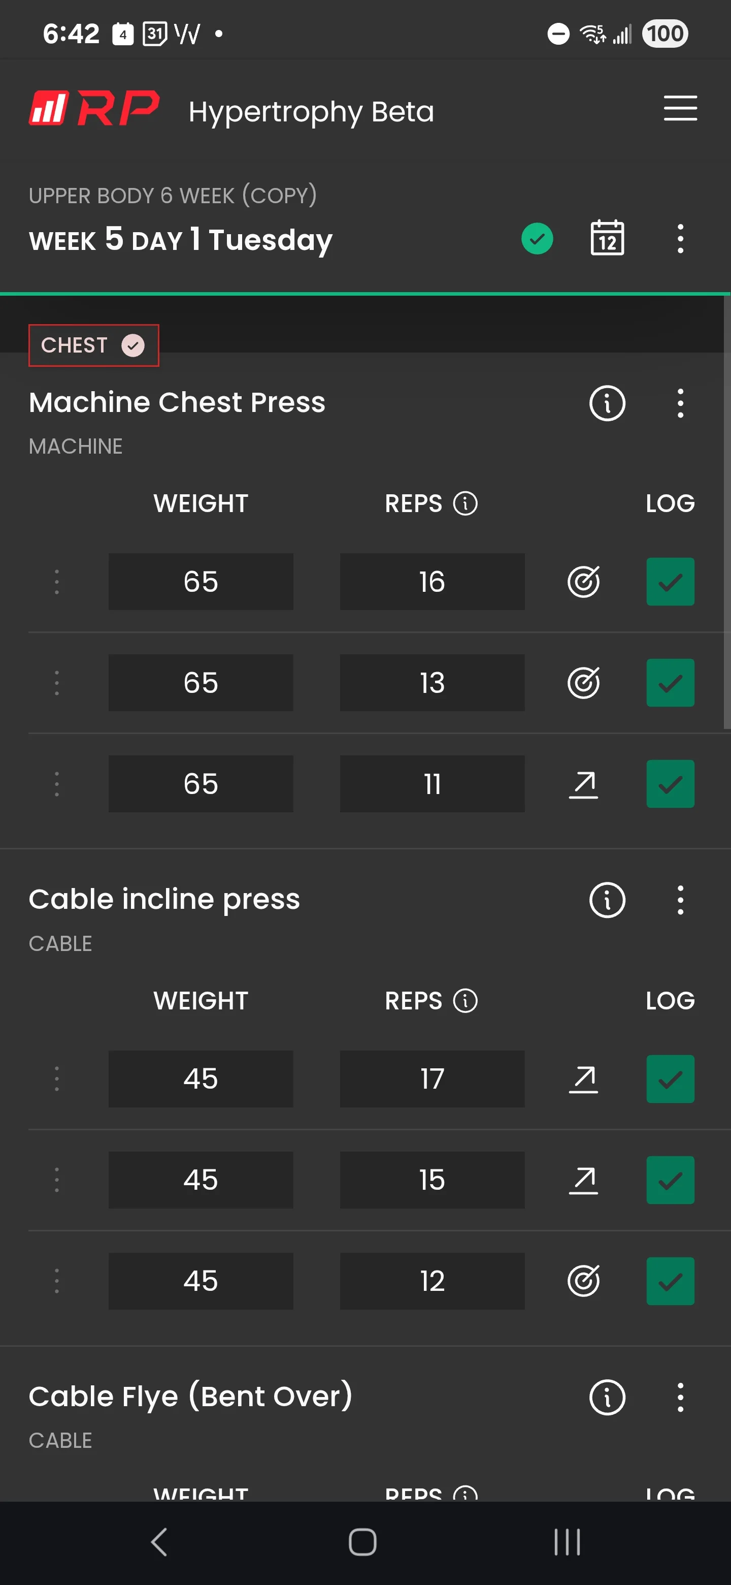Tap the target icon on 16 reps set
Screen dimensions: 731x1585
(x=583, y=582)
